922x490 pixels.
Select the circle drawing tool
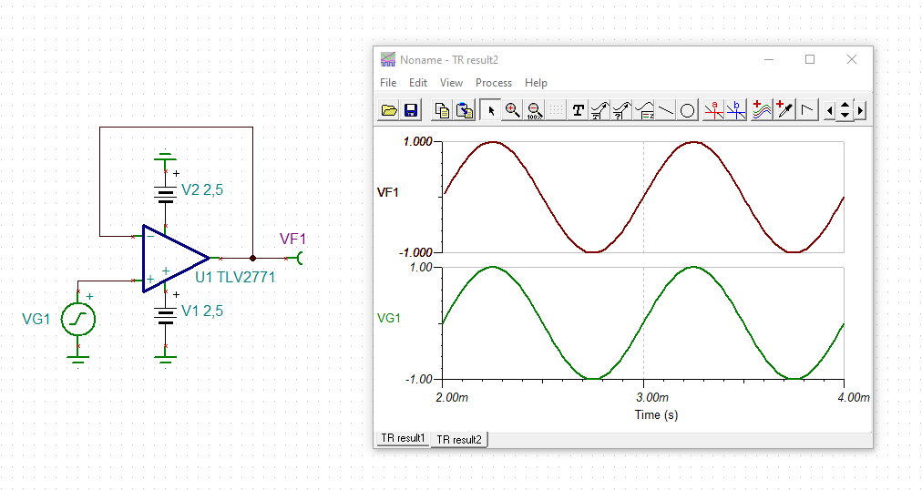click(687, 110)
